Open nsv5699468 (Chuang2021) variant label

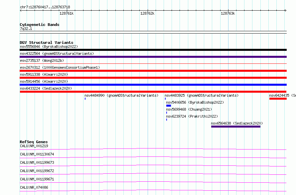pyautogui.click(x=189, y=109)
